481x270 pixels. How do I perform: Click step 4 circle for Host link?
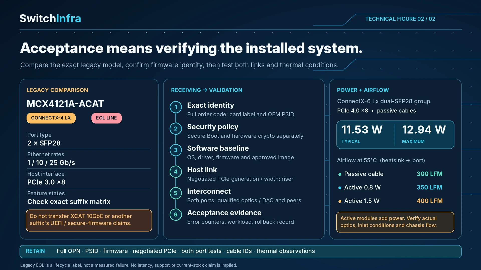coord(176,172)
